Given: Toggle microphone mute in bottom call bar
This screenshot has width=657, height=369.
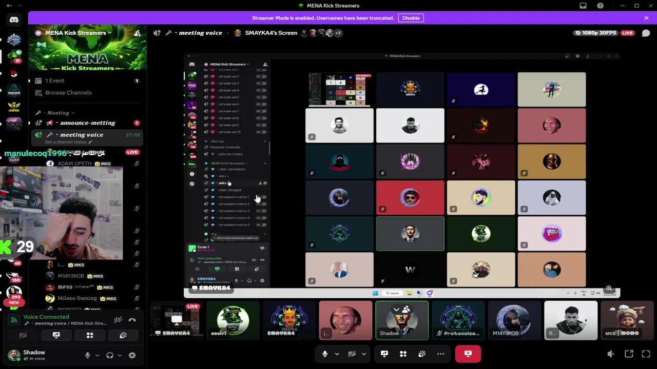Looking at the screenshot, I should tap(324, 354).
